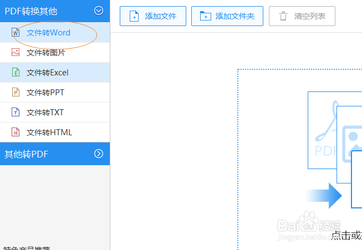Select 文件转TXT conversion option
This screenshot has height=250, width=362.
pos(55,112)
